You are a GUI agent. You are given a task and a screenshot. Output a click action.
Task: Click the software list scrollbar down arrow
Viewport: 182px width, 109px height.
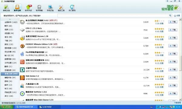pyautogui.click(x=180, y=100)
